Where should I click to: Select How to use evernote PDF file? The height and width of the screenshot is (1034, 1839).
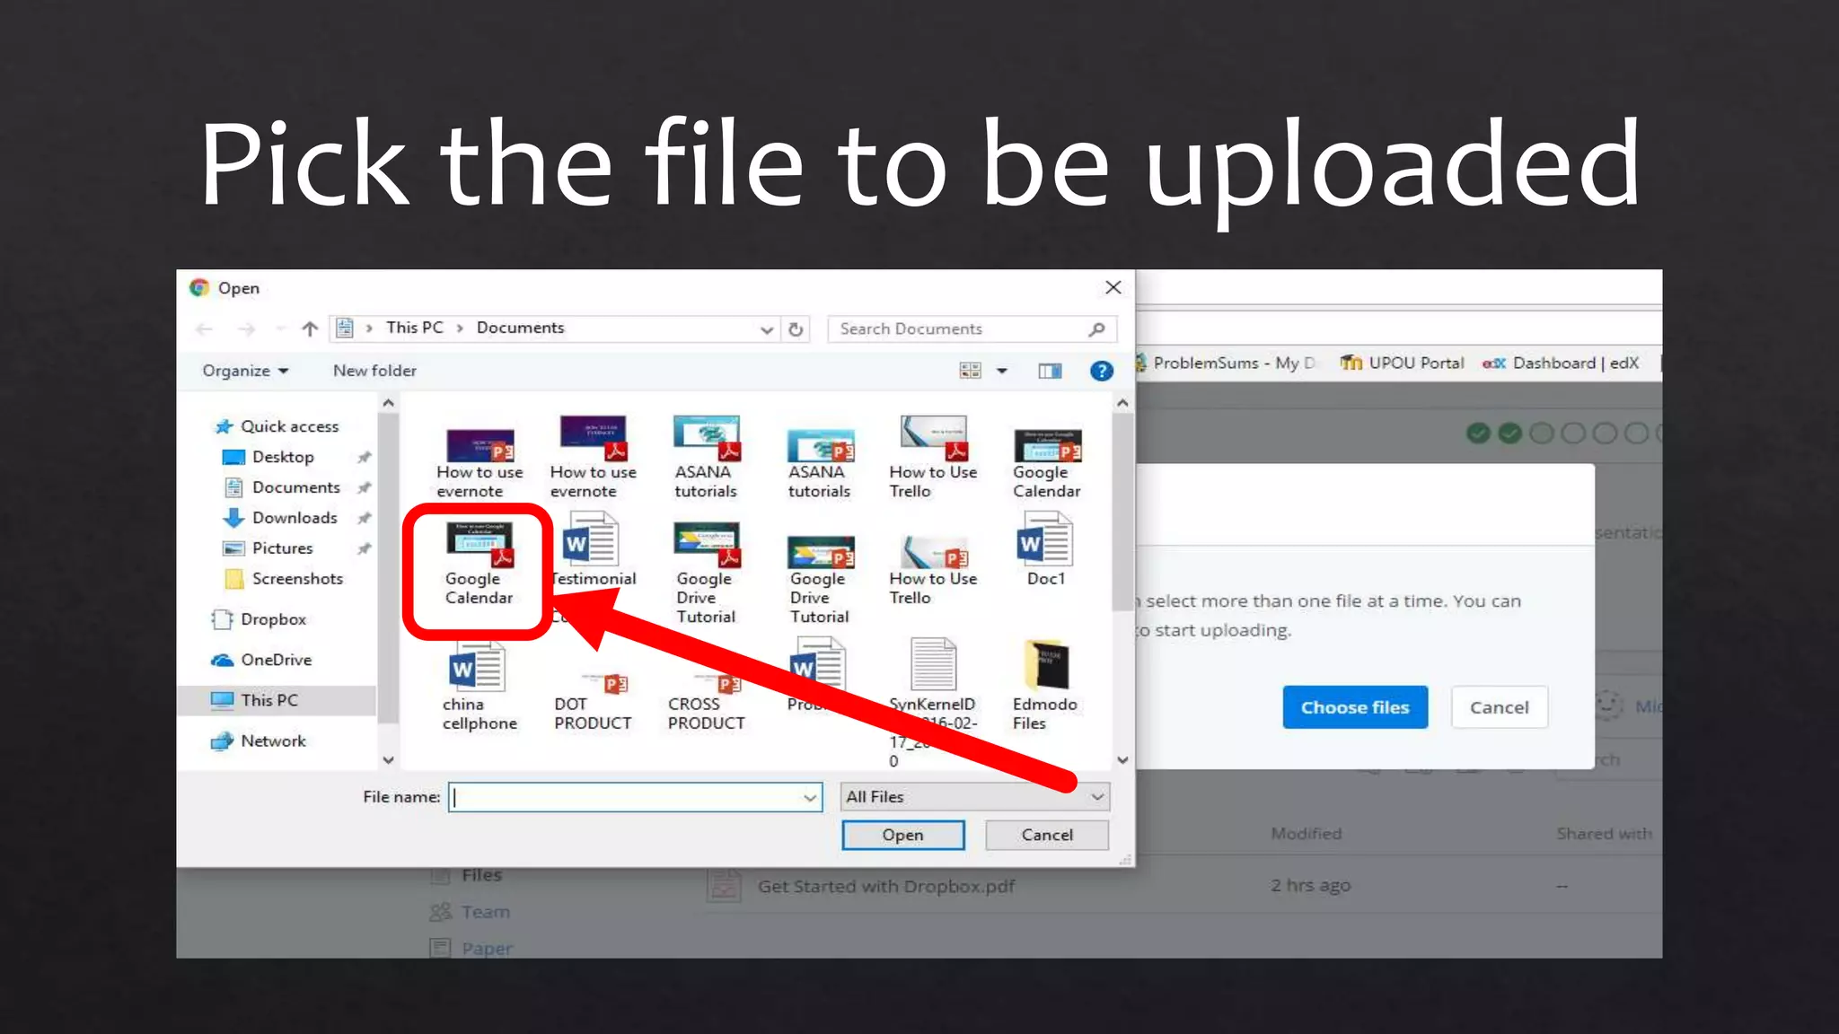coord(593,457)
